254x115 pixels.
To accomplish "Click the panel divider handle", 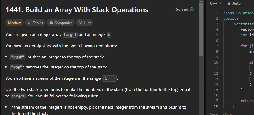I will (x=205, y=86).
